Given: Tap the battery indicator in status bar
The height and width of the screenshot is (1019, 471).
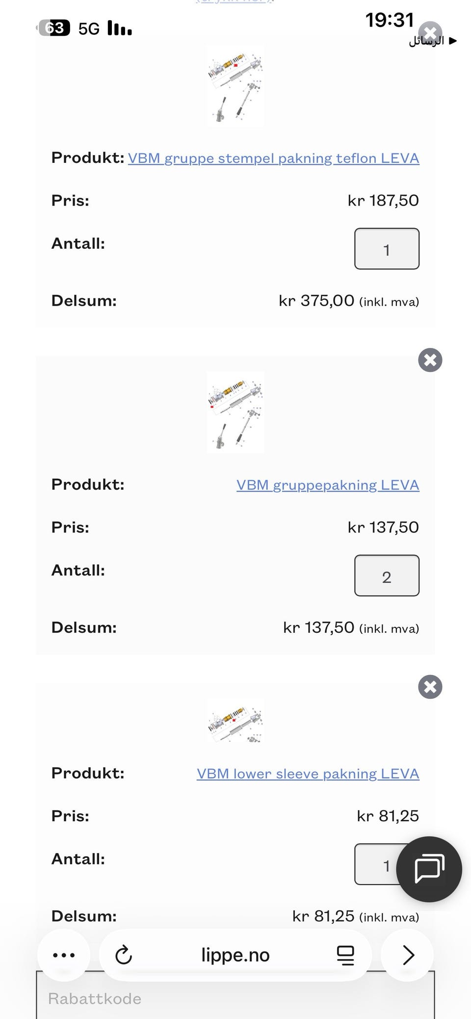Looking at the screenshot, I should 54,28.
